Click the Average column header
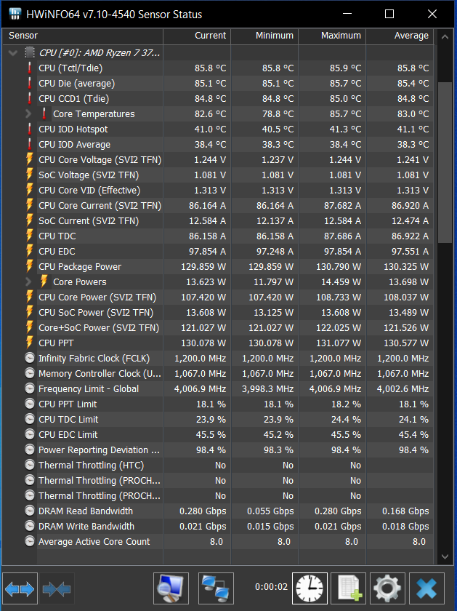 (400, 36)
